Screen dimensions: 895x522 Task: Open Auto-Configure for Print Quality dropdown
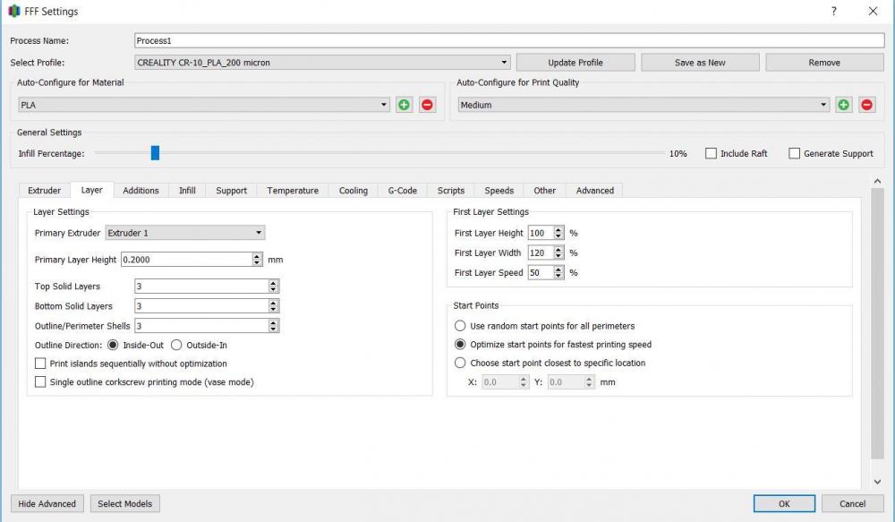644,105
